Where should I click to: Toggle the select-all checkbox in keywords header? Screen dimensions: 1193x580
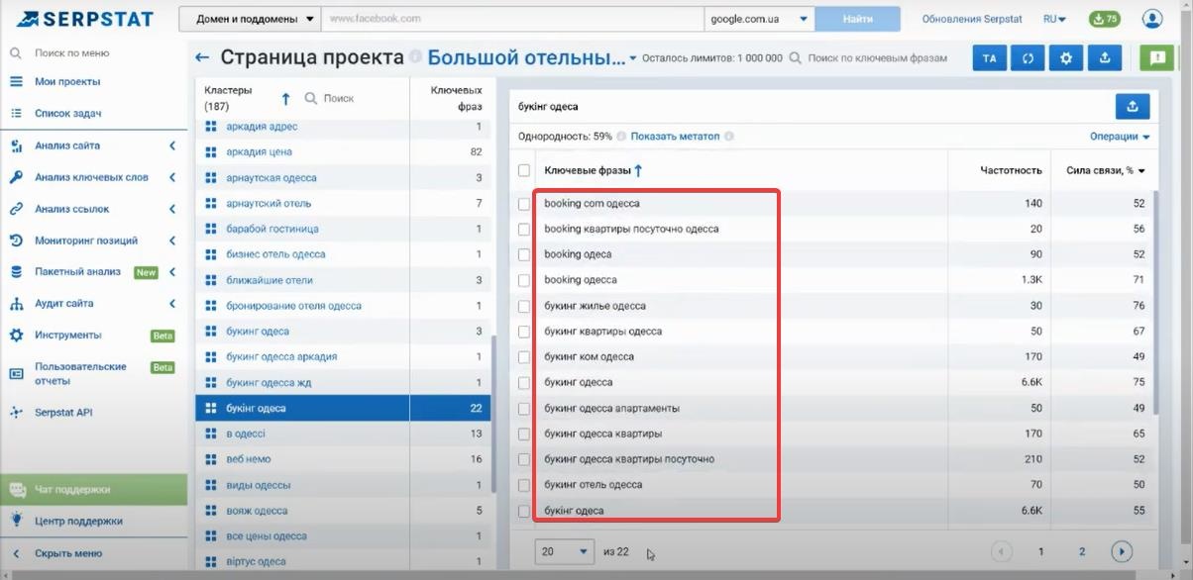[524, 170]
